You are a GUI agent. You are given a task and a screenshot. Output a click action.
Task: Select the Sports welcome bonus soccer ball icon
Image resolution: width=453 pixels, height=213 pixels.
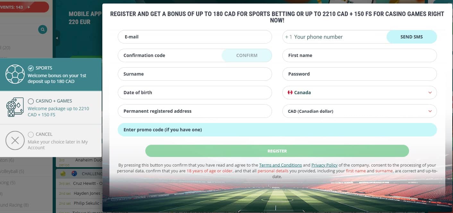tap(15, 74)
